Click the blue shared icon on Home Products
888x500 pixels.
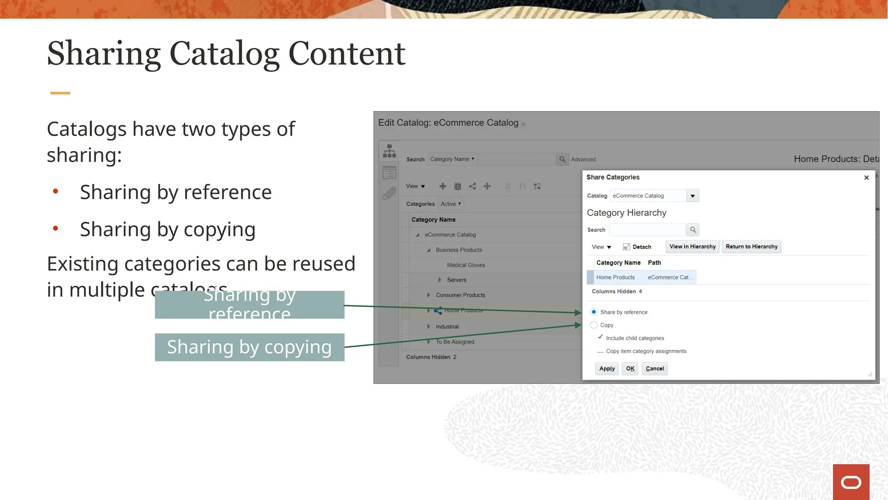438,311
